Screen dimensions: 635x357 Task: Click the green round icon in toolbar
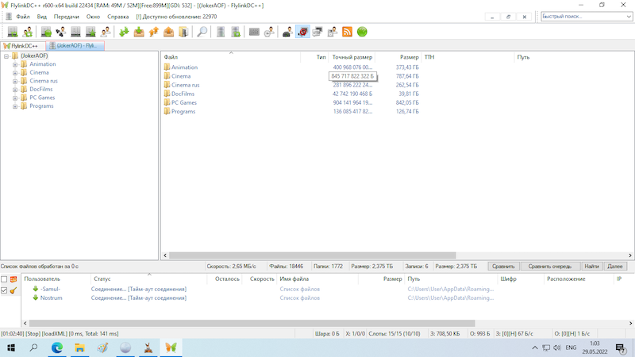tap(362, 32)
